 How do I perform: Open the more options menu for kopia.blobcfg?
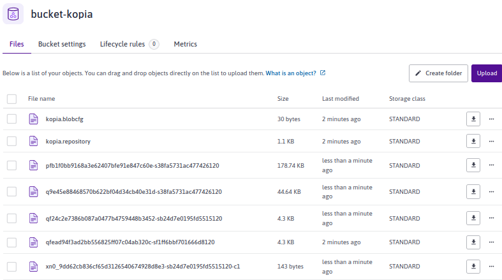[x=491, y=119]
